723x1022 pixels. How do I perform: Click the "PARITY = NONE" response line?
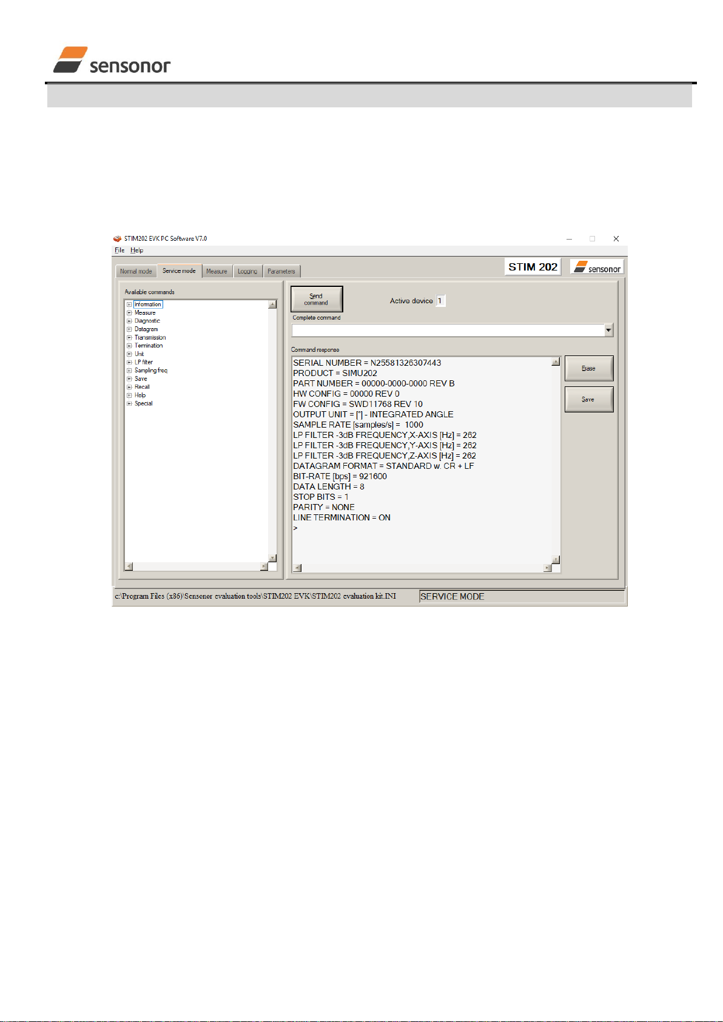point(324,507)
